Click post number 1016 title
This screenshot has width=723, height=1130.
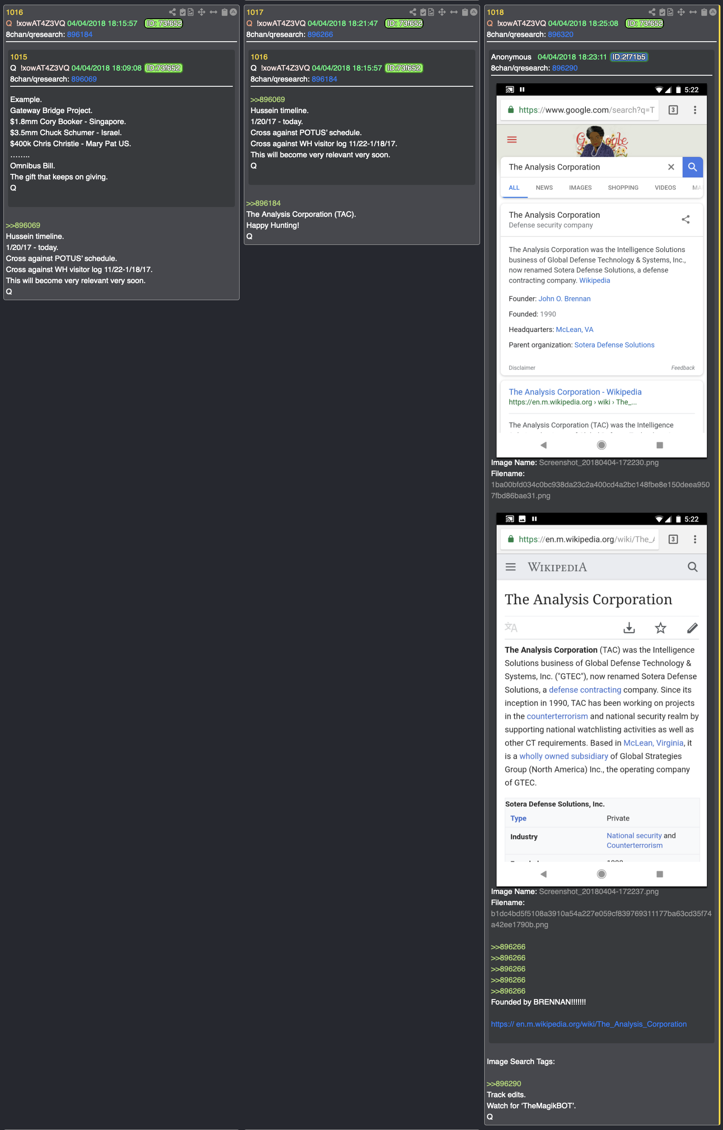[x=14, y=12]
